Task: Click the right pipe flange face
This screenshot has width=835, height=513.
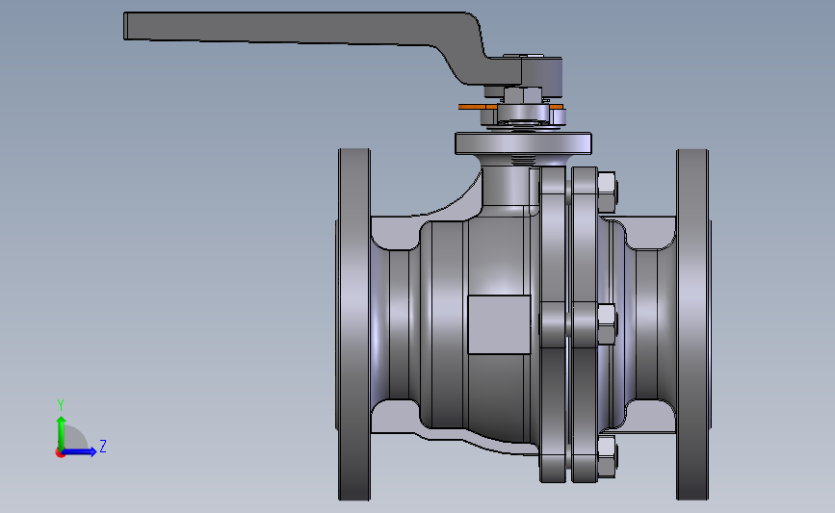Action: pos(692,324)
